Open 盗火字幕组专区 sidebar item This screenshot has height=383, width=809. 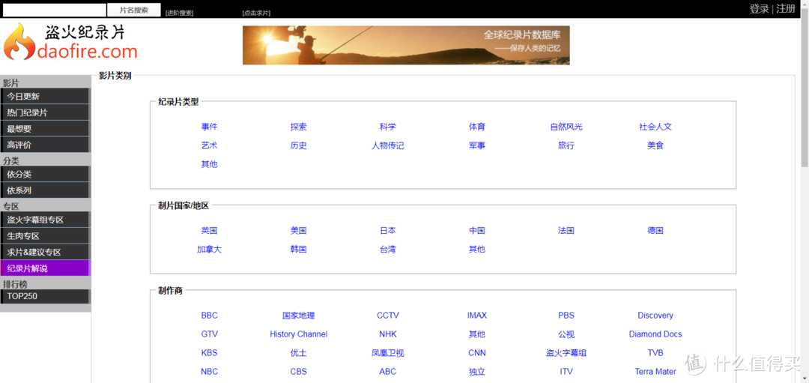(46, 220)
